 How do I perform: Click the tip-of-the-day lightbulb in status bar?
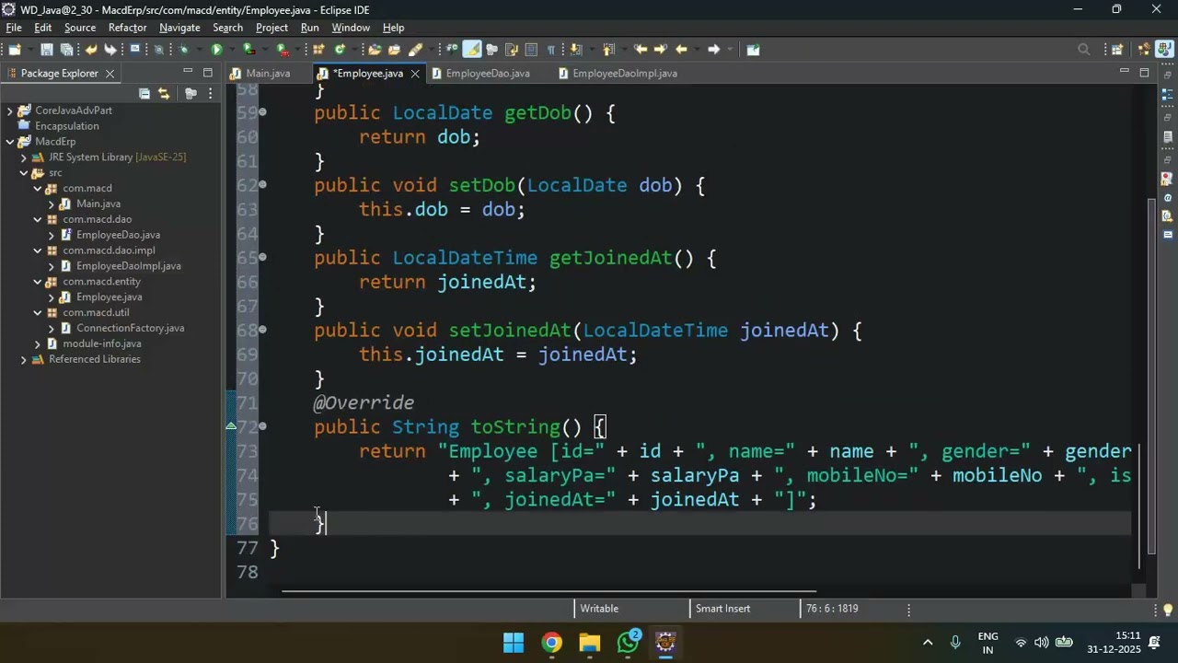[1168, 610]
